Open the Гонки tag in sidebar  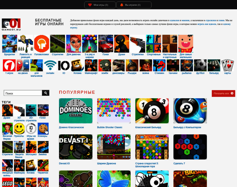43,110
